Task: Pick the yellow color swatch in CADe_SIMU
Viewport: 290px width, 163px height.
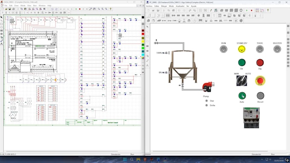Action: [x=143, y=41]
